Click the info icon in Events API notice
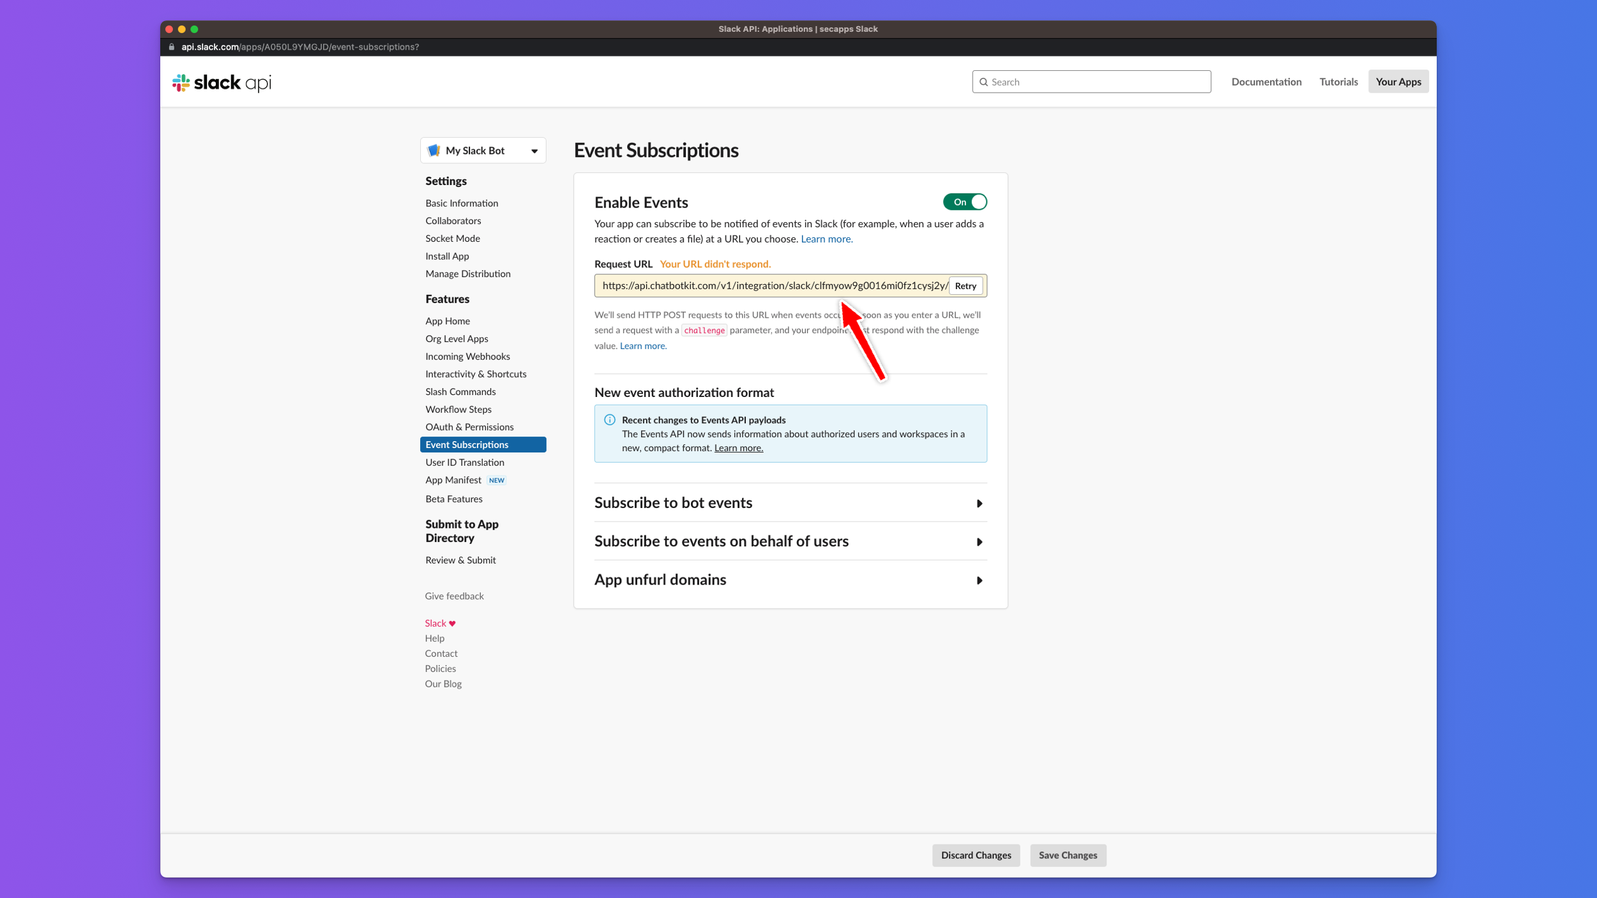 click(610, 420)
